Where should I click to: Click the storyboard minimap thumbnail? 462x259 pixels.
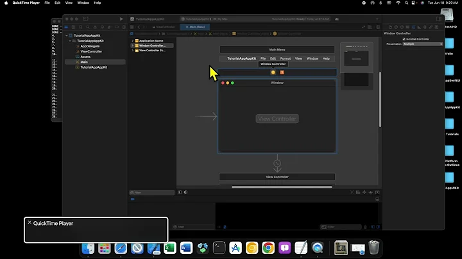click(357, 65)
